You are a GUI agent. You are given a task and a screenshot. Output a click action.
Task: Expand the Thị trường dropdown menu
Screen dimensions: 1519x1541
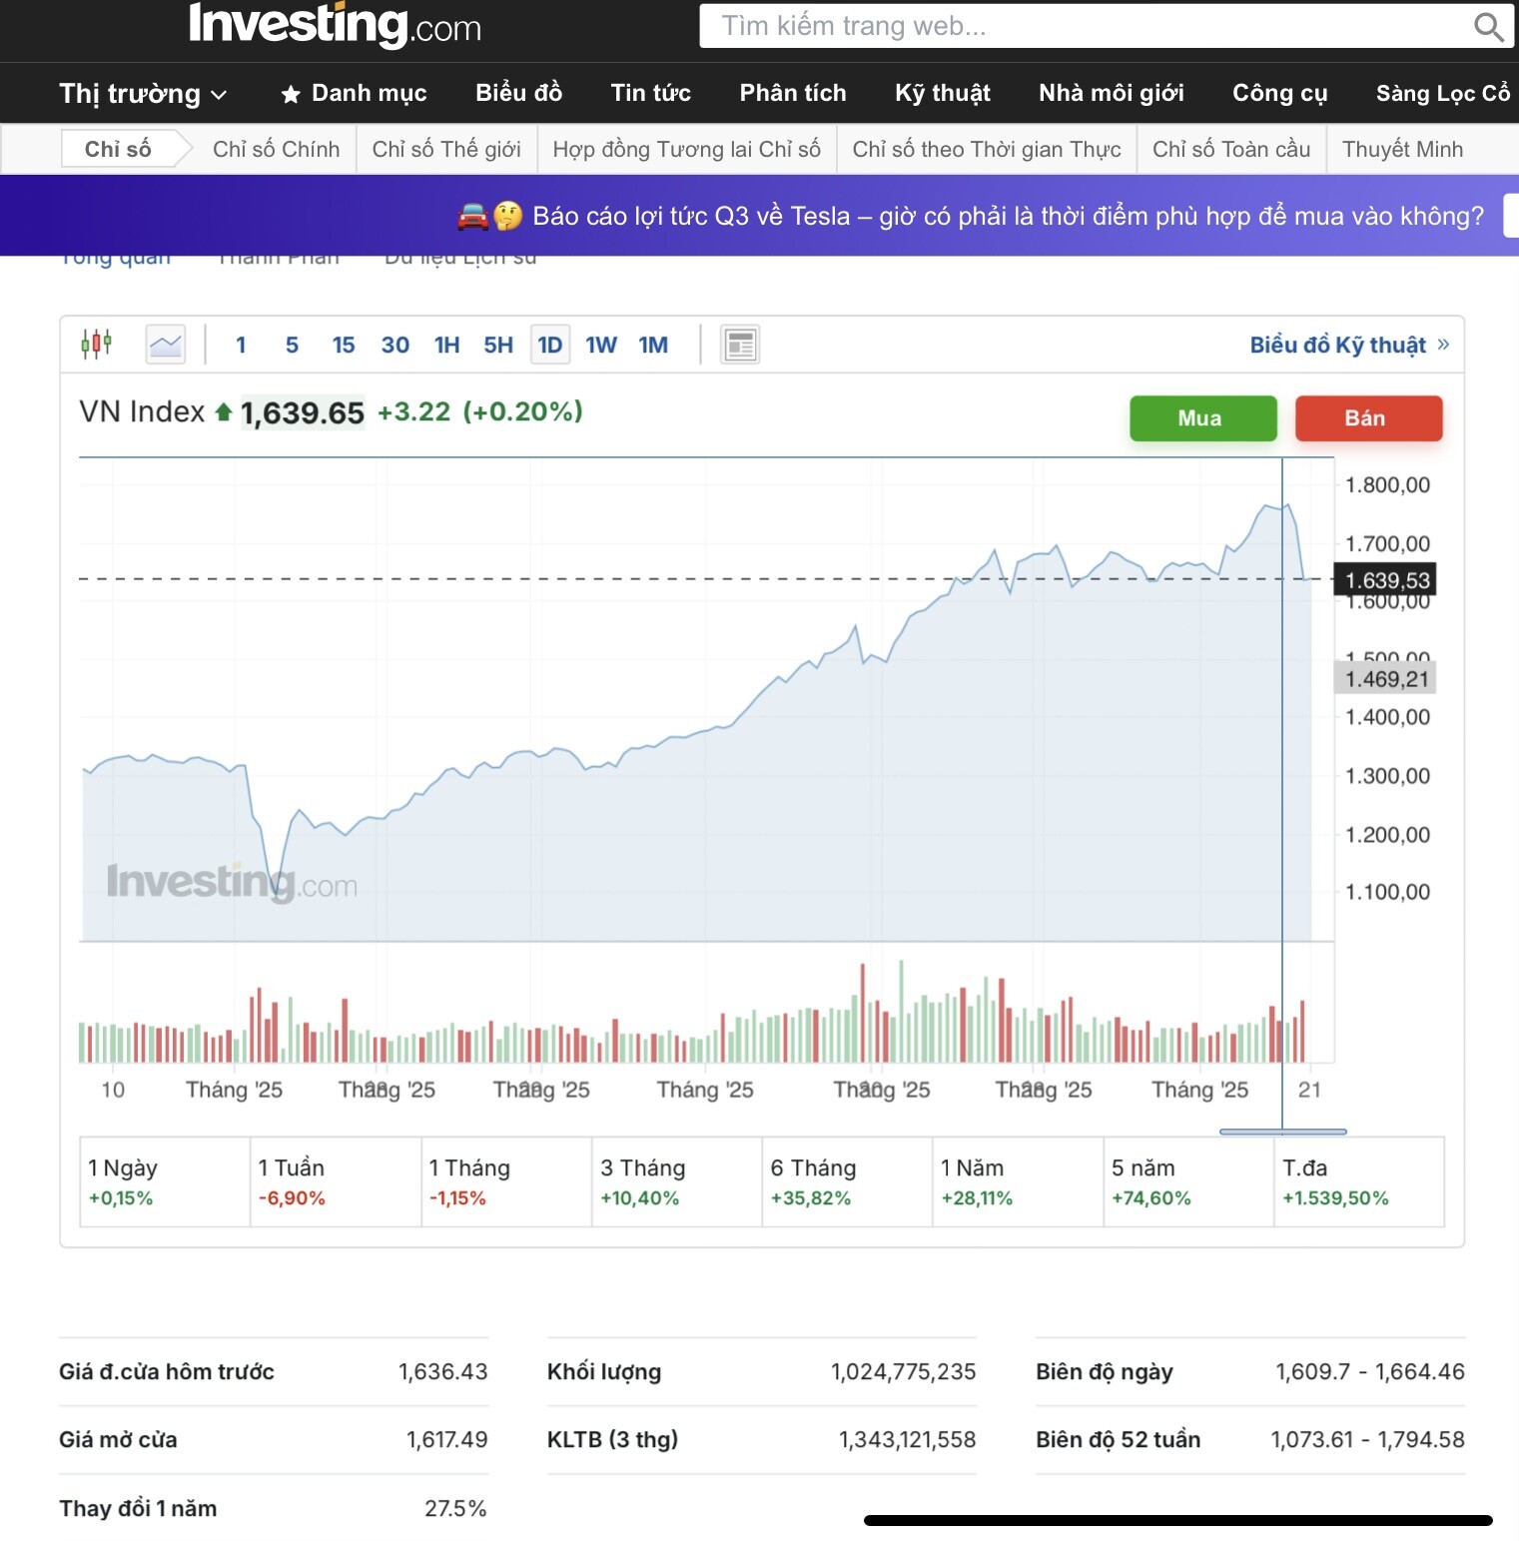(x=143, y=94)
